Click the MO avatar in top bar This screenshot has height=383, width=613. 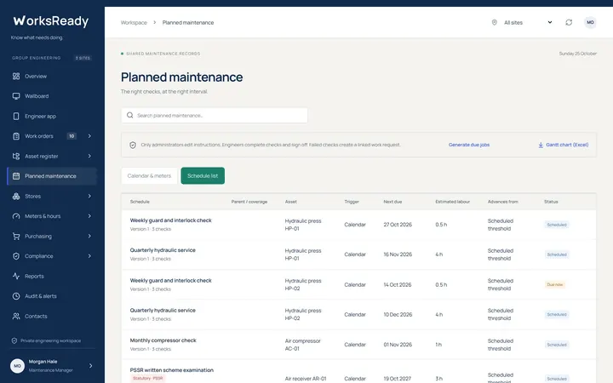[590, 22]
